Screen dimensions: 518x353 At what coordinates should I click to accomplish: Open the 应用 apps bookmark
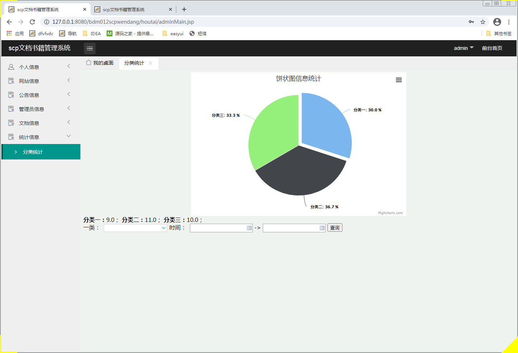15,33
